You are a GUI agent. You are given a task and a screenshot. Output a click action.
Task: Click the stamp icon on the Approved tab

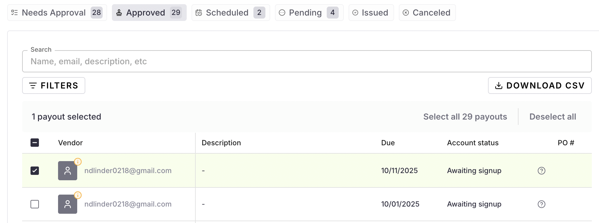pyautogui.click(x=119, y=13)
